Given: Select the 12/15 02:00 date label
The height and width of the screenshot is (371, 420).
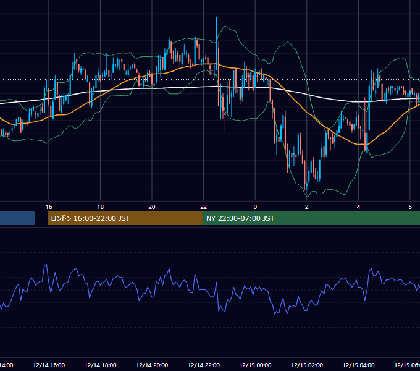Looking at the screenshot, I should coord(307,365).
